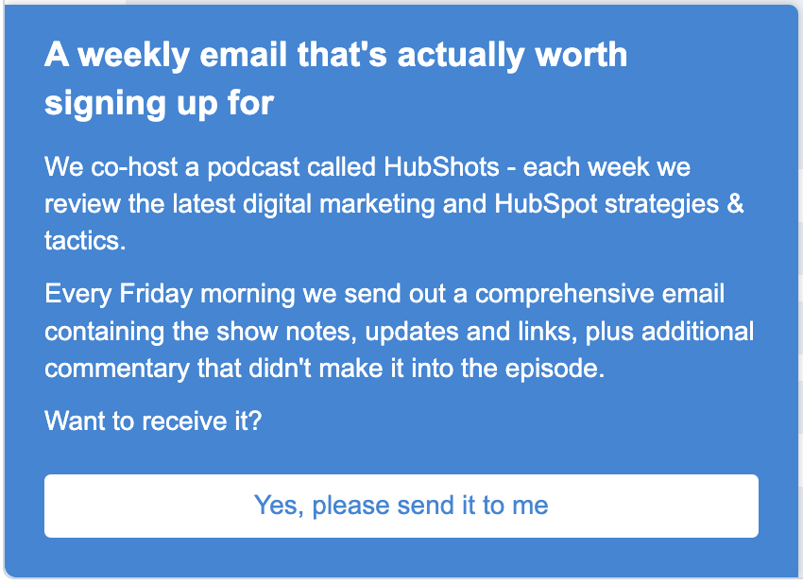This screenshot has height=584, width=803.
Task: Click the "Want to receive it?" text
Action: pos(152,419)
